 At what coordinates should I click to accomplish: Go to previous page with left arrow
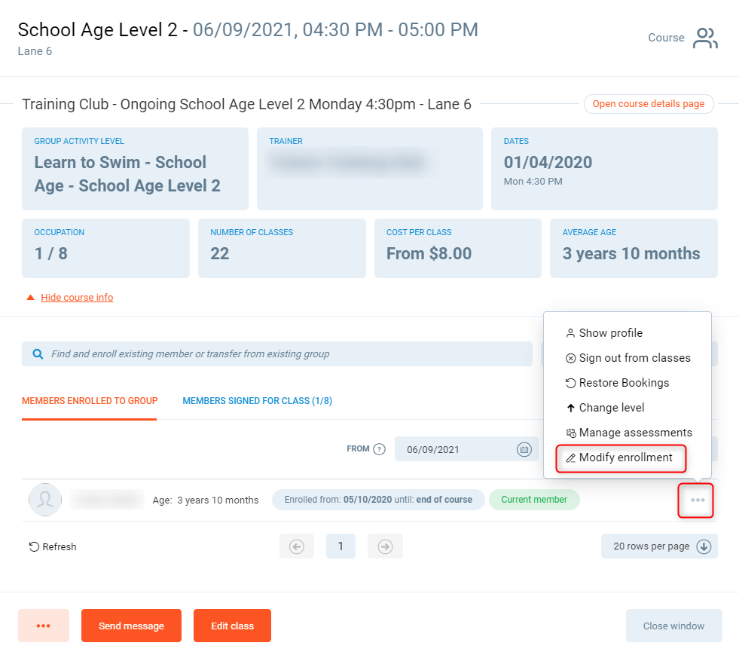point(296,546)
